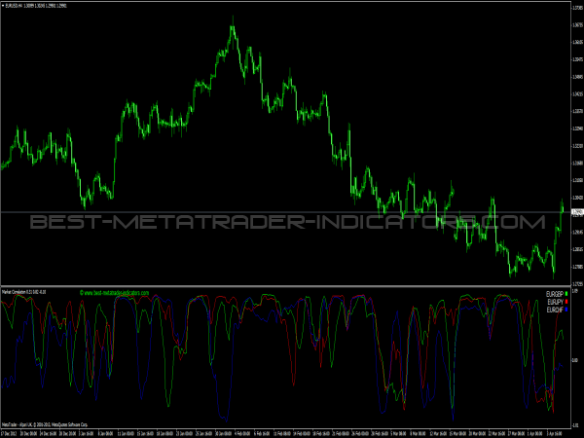Click the 0.00 level on indicator scale
The width and height of the screenshot is (584, 438).
[574, 360]
